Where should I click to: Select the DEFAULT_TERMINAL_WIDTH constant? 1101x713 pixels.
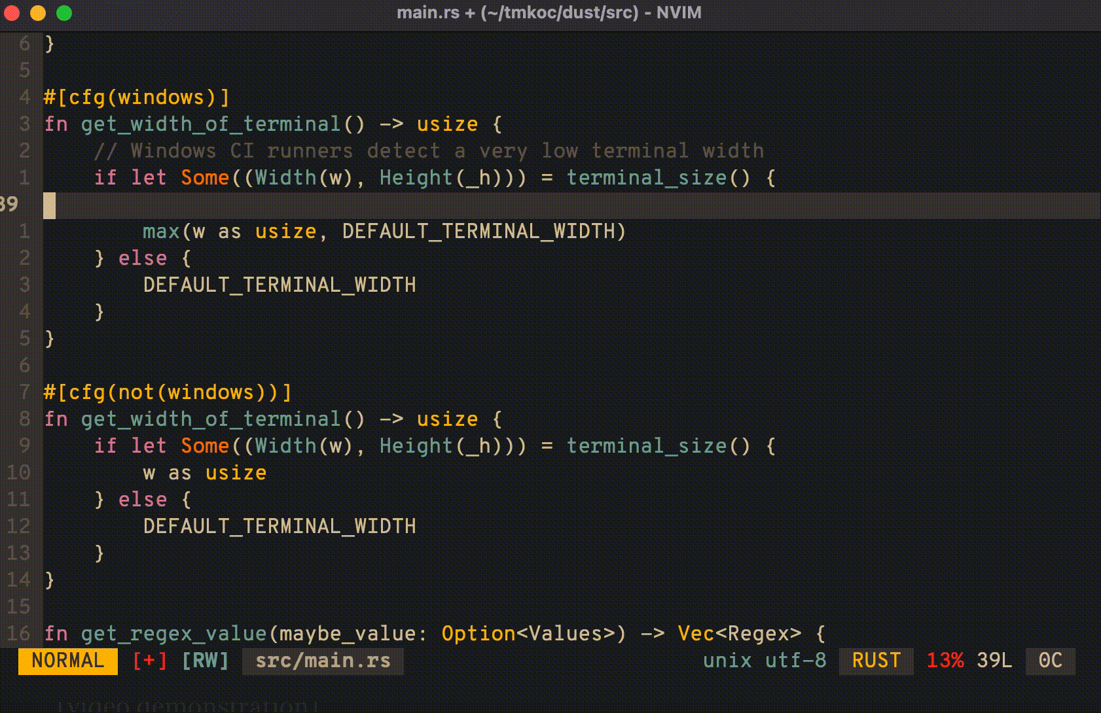[x=280, y=284]
